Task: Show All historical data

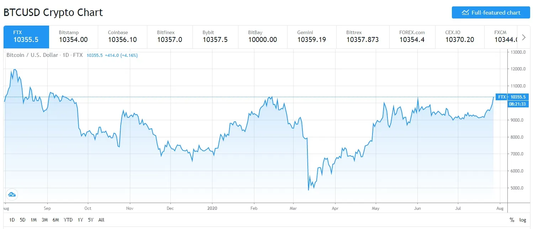Action: click(x=101, y=220)
